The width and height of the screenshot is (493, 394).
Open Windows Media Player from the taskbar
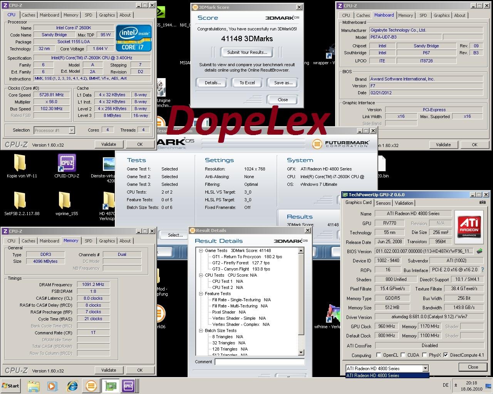coord(52,386)
